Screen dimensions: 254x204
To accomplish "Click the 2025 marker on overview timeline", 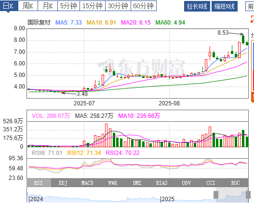I will coord(168,199).
